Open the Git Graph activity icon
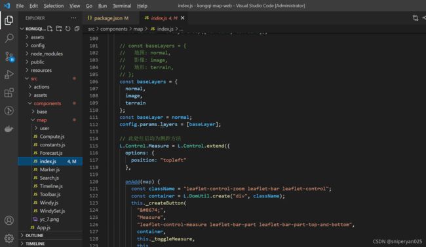This screenshot has height=247, width=426. click(9, 110)
